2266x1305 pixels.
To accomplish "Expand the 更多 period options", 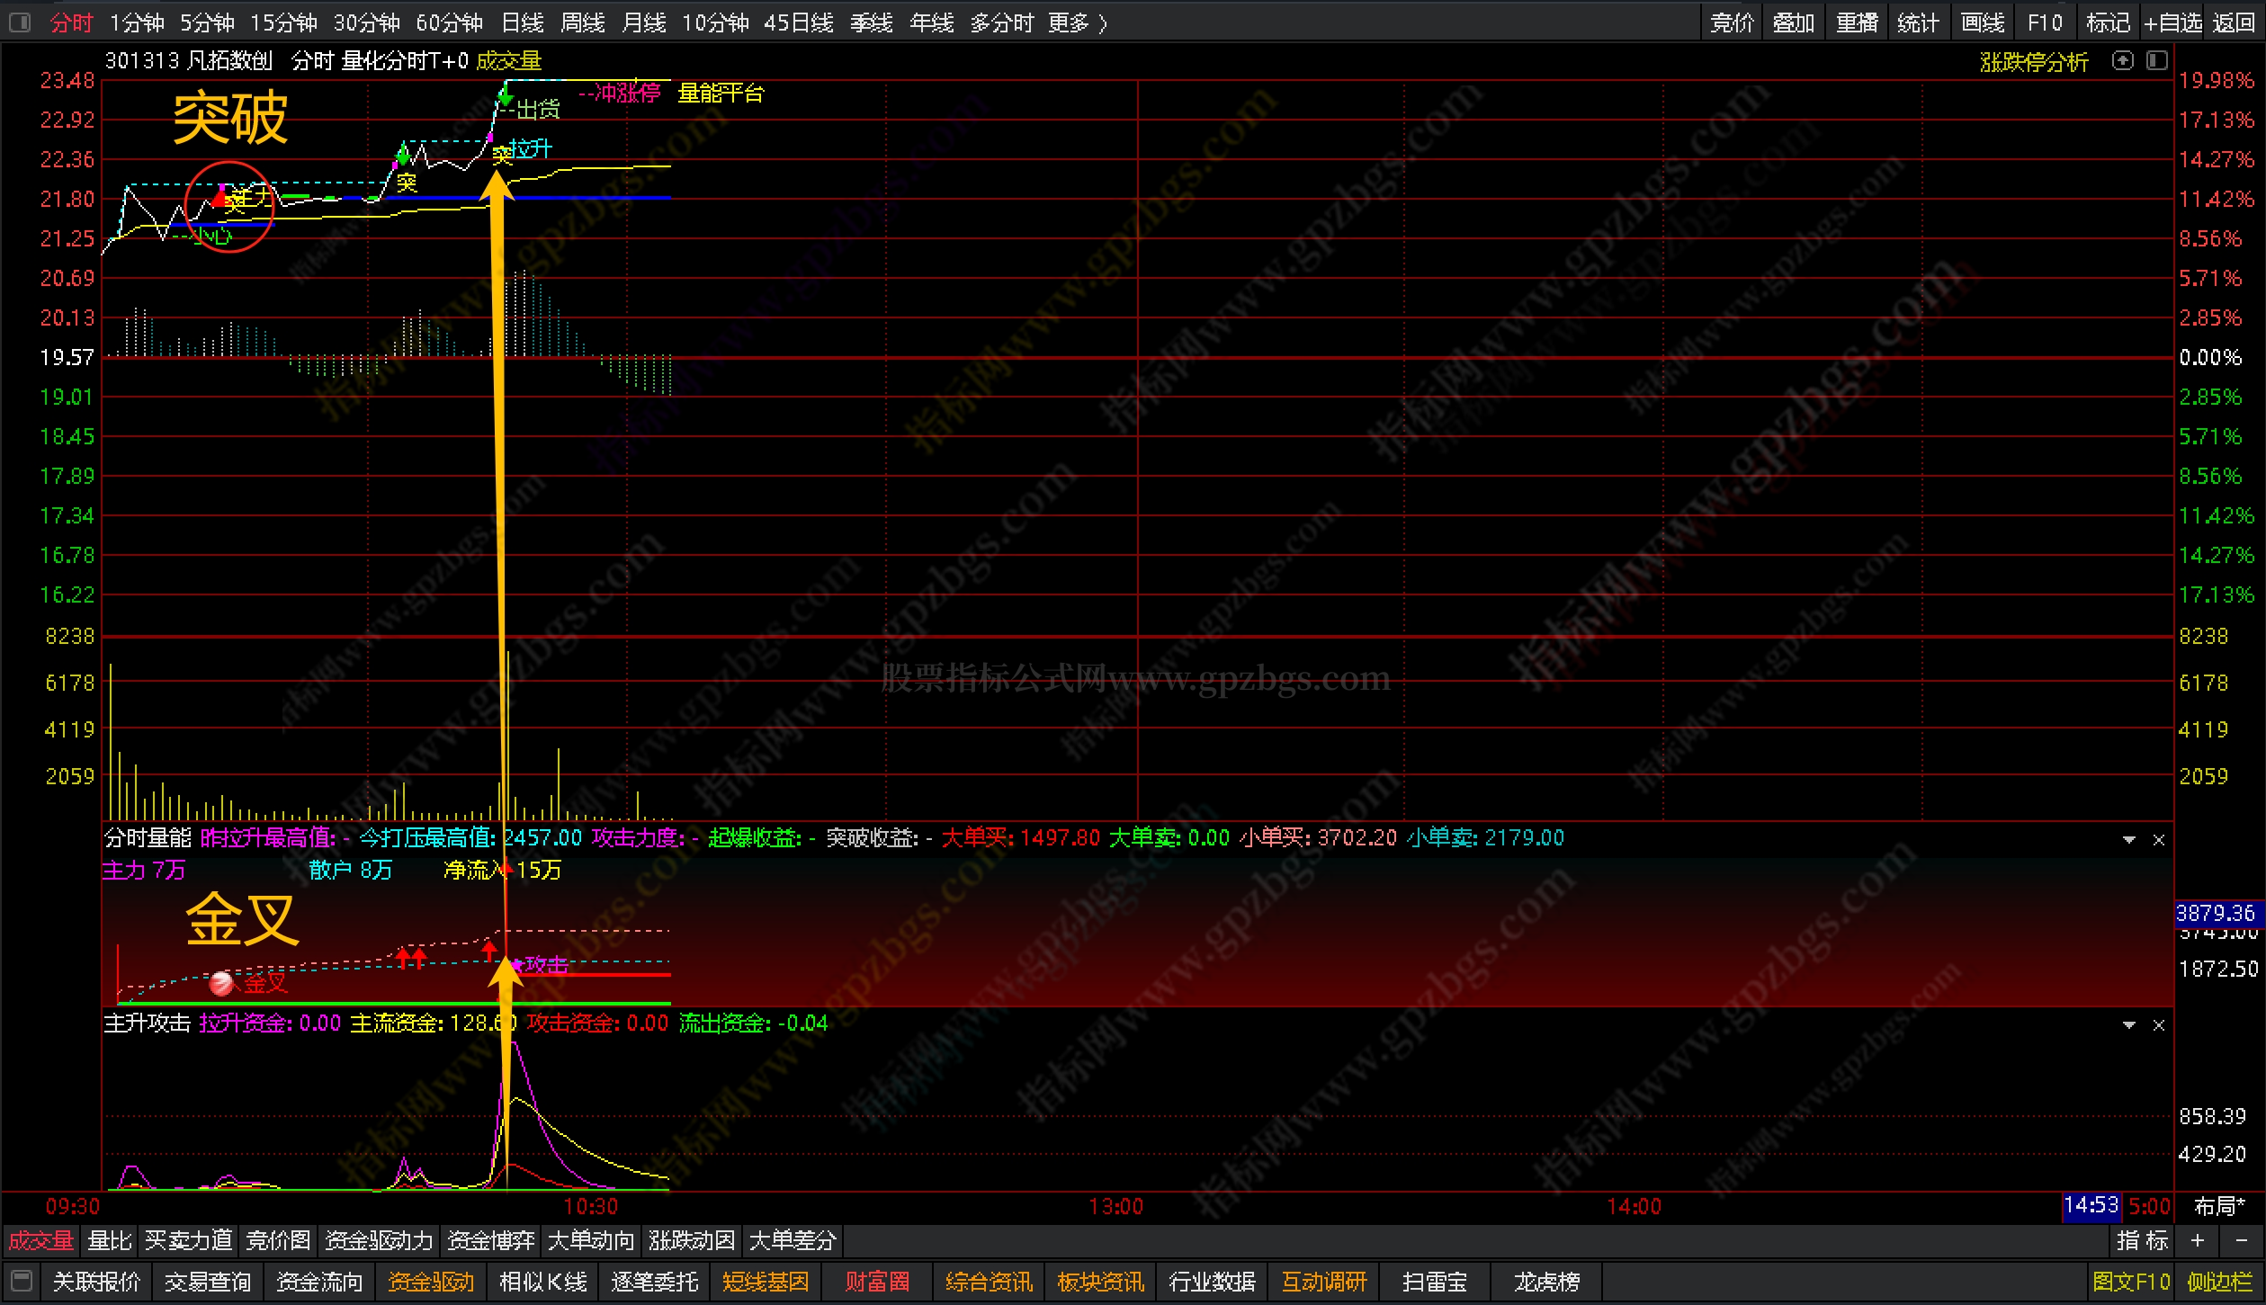I will point(1078,22).
